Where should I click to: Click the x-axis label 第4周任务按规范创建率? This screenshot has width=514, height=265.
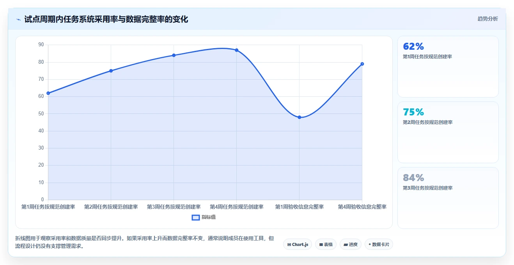(236, 207)
